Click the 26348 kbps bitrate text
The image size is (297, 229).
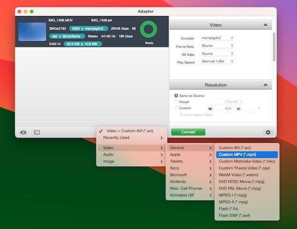click(120, 29)
